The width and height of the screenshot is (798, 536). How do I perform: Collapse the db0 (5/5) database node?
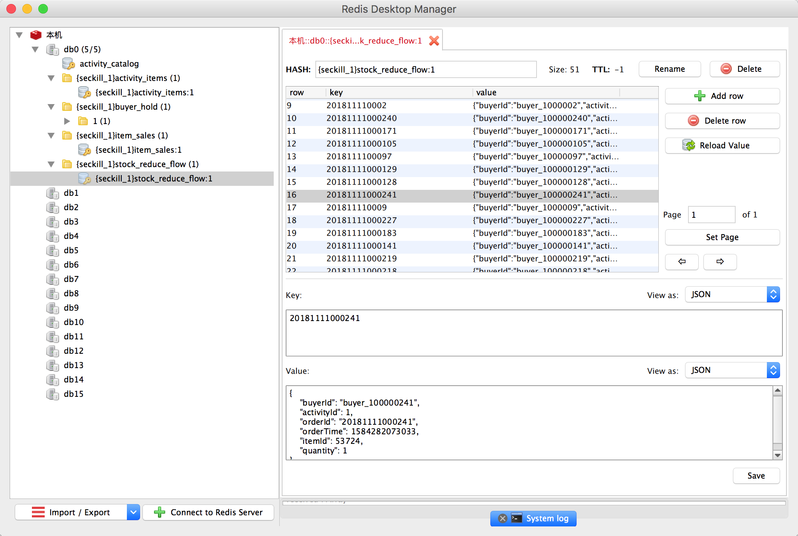click(35, 49)
